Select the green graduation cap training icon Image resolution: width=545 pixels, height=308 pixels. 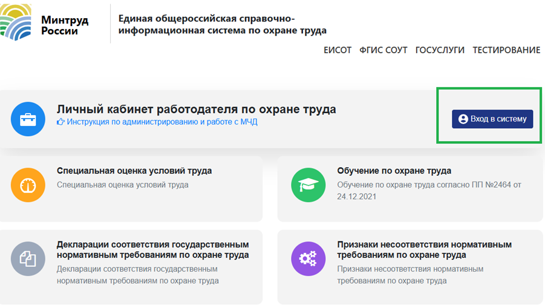308,185
